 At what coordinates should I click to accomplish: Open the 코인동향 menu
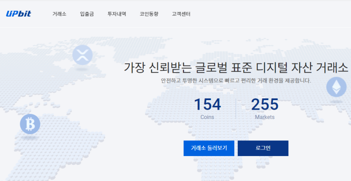[149, 14]
